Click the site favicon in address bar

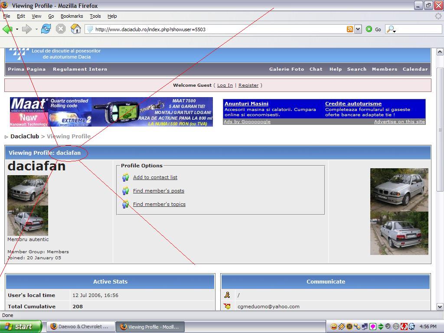[90, 29]
